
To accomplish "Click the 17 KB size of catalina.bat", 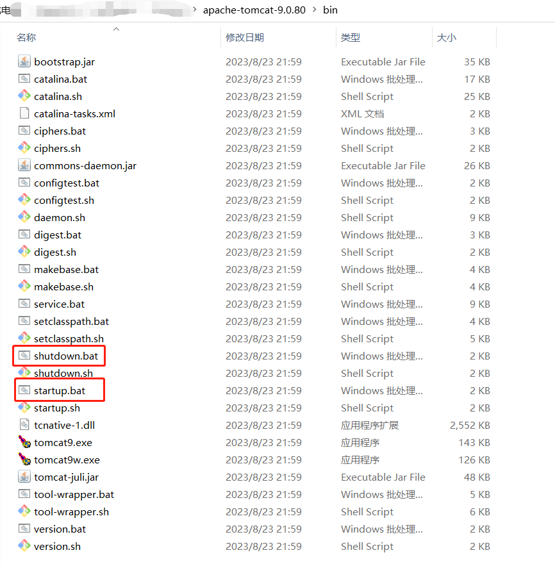I will tap(477, 79).
